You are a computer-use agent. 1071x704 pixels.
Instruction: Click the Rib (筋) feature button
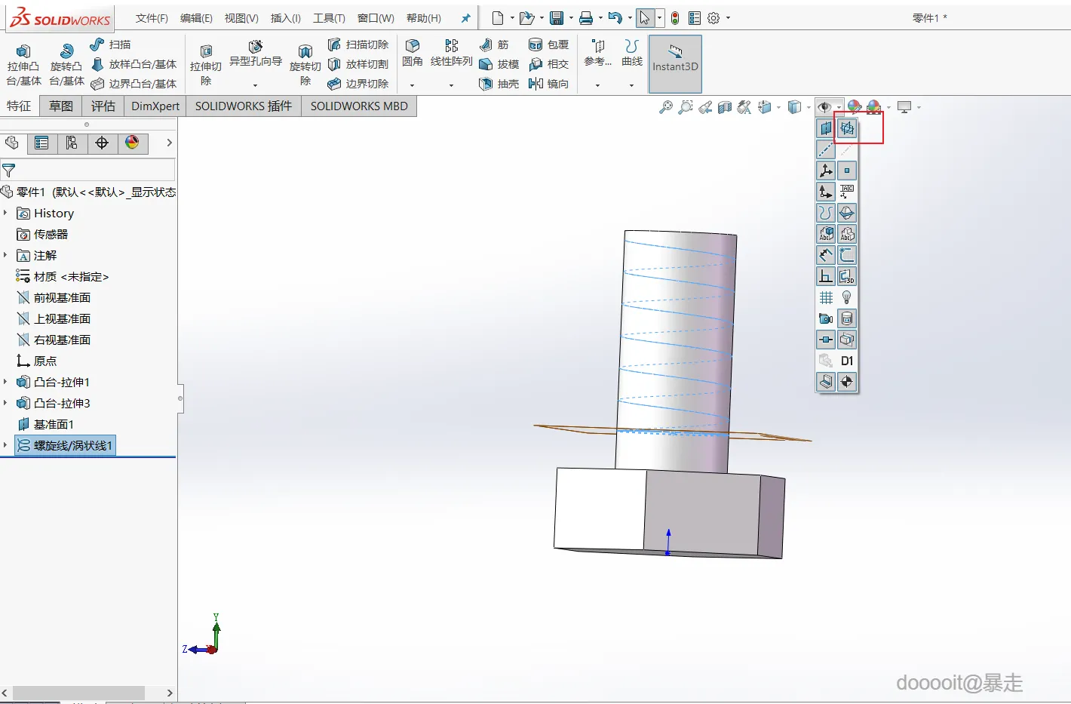coord(494,45)
